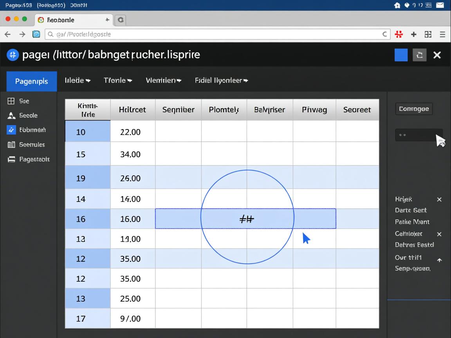Viewport: 451px width, 338px height.
Task: Click the Pagesteblt sidebar icon
Action: coord(11,159)
